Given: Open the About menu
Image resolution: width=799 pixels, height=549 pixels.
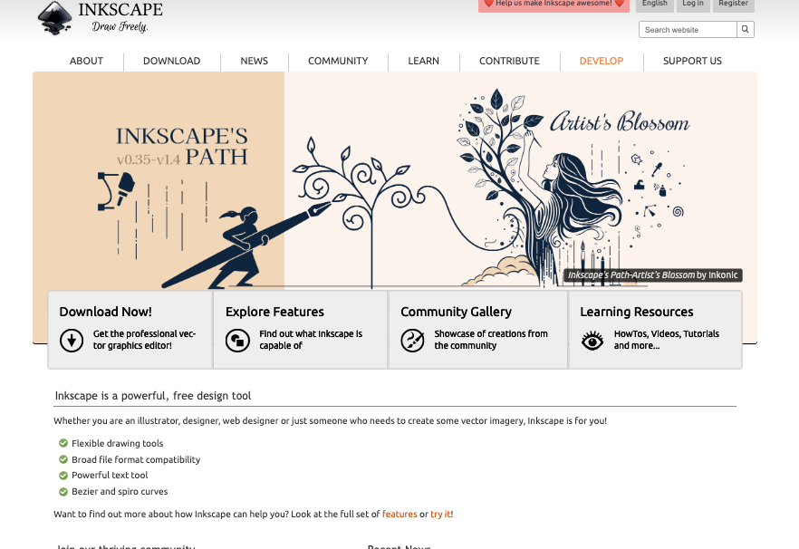Looking at the screenshot, I should [86, 61].
